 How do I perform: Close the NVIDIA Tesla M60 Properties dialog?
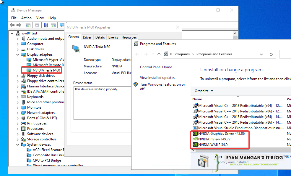[x=178, y=27]
